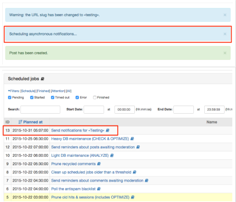Open manual icon after Poll the antispam blacklist
236x202 pixels.
tap(99, 189)
